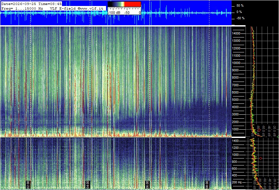Click red circle marker in wideband spectrum graph
Viewport: 279px width, 190px height.
(259, 130)
